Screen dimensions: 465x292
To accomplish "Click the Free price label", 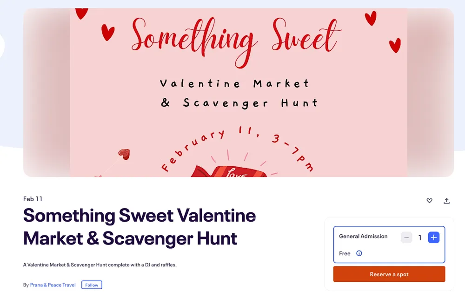I will 345,253.
